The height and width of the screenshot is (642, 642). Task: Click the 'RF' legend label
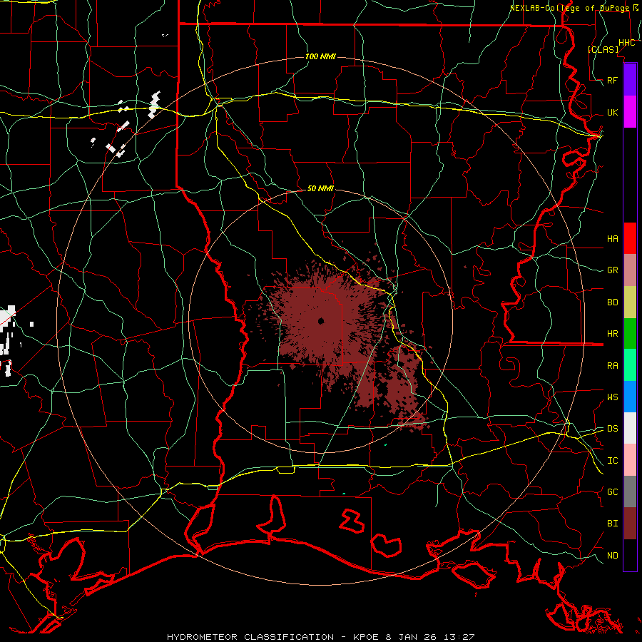pos(613,80)
